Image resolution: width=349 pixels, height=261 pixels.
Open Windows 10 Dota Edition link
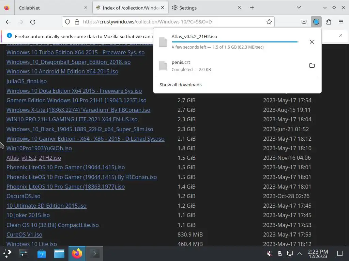tap(74, 91)
